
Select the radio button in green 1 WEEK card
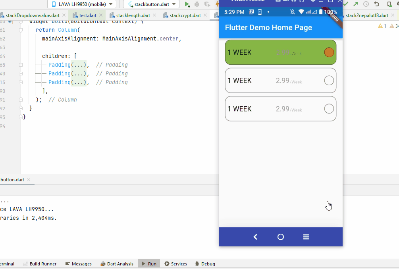329,52
